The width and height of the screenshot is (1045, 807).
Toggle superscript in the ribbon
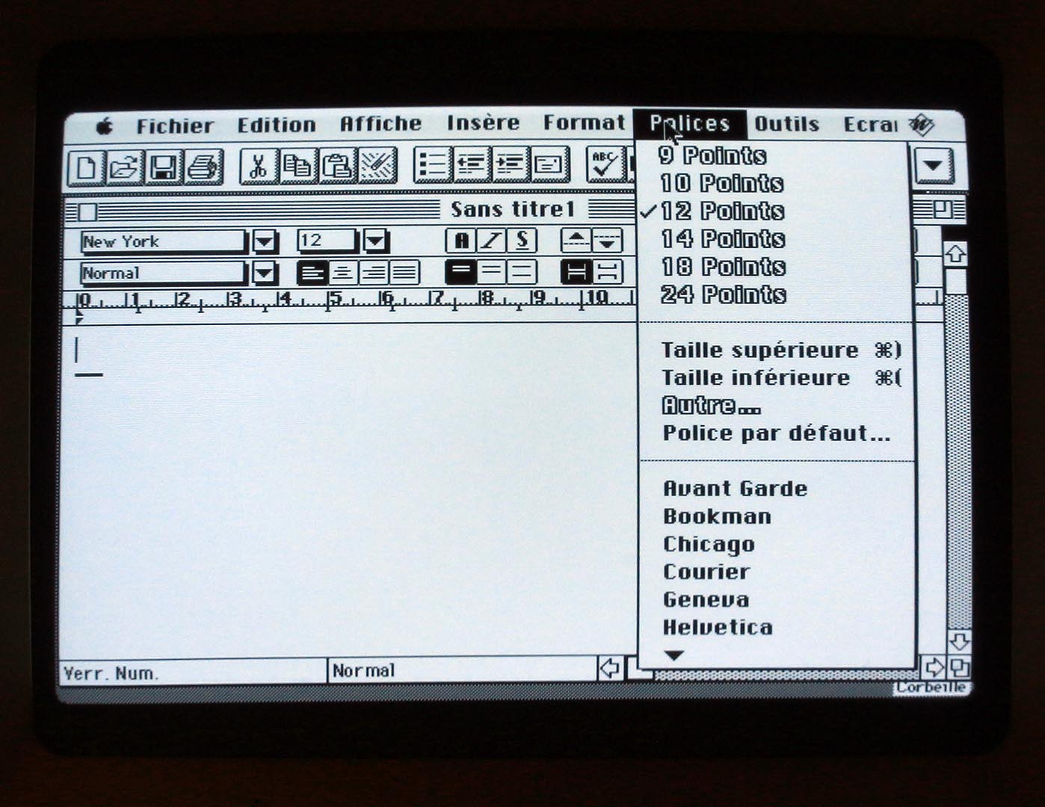[576, 241]
